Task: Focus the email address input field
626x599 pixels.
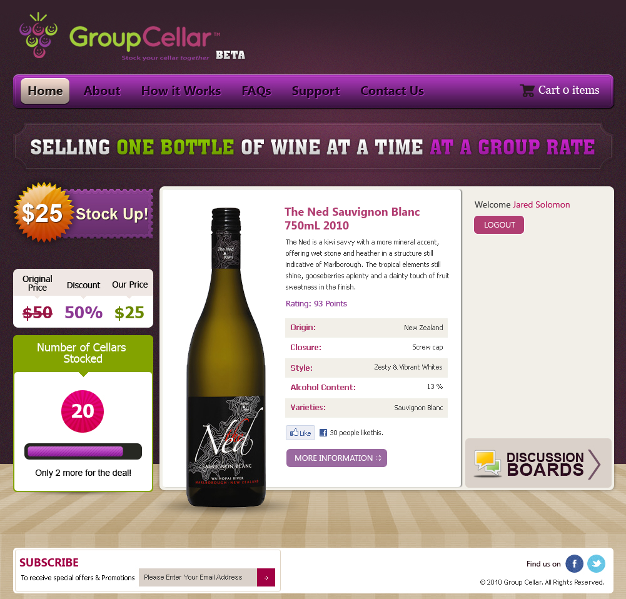Action: coord(198,577)
